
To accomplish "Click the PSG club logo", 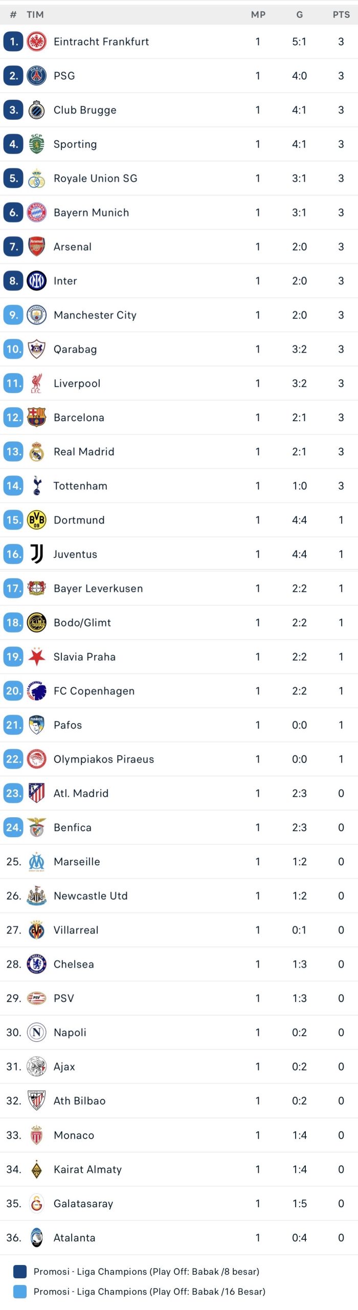I will tap(36, 76).
